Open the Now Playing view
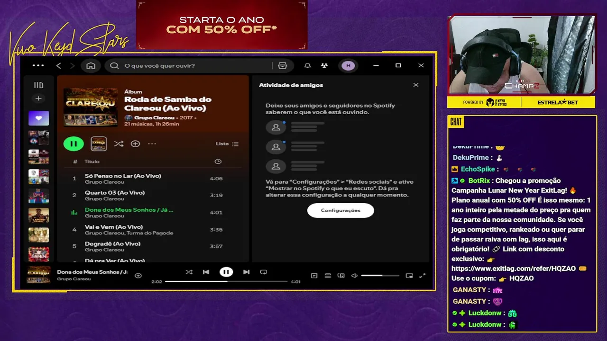 [x=314, y=275]
